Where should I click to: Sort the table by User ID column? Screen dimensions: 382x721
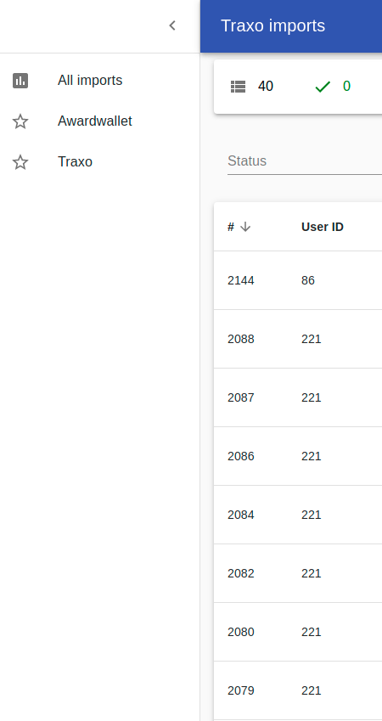323,227
